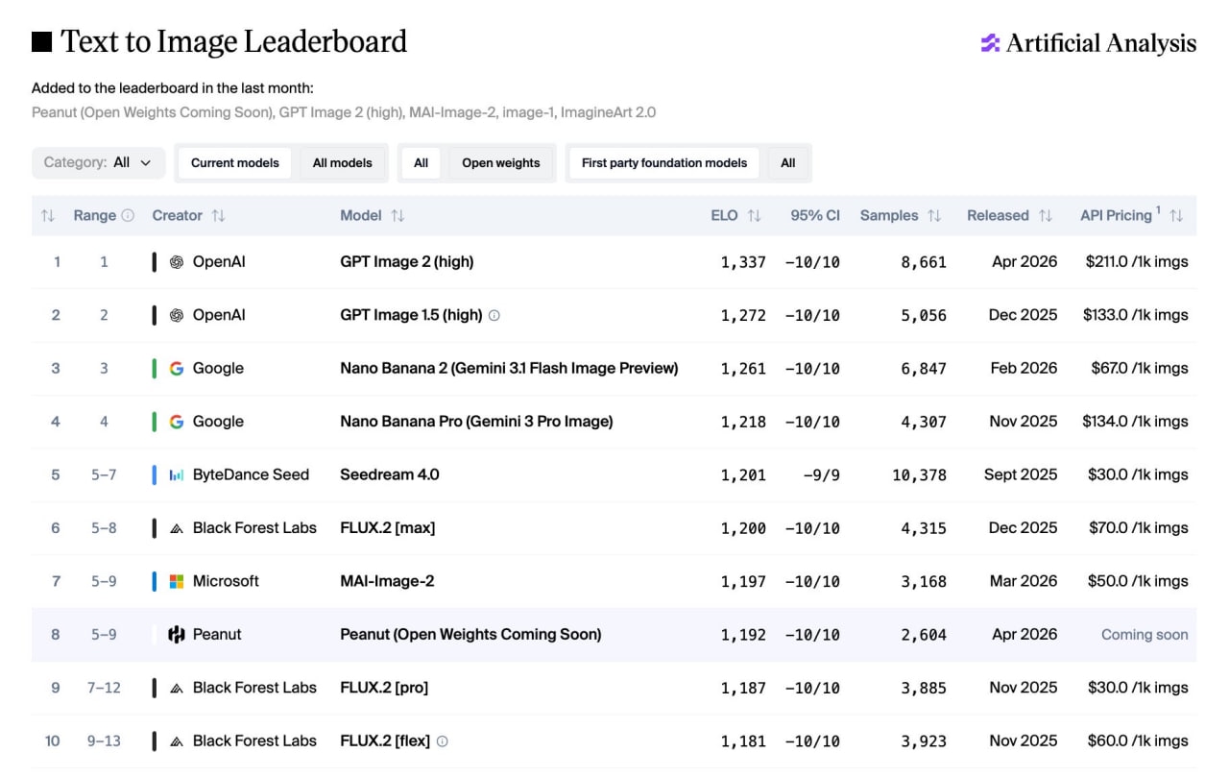Sort by API Pricing arrows

(x=1176, y=216)
